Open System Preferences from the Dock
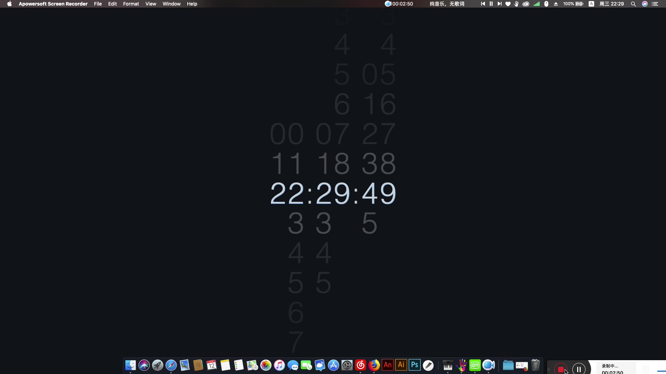The height and width of the screenshot is (374, 666). coord(347,365)
